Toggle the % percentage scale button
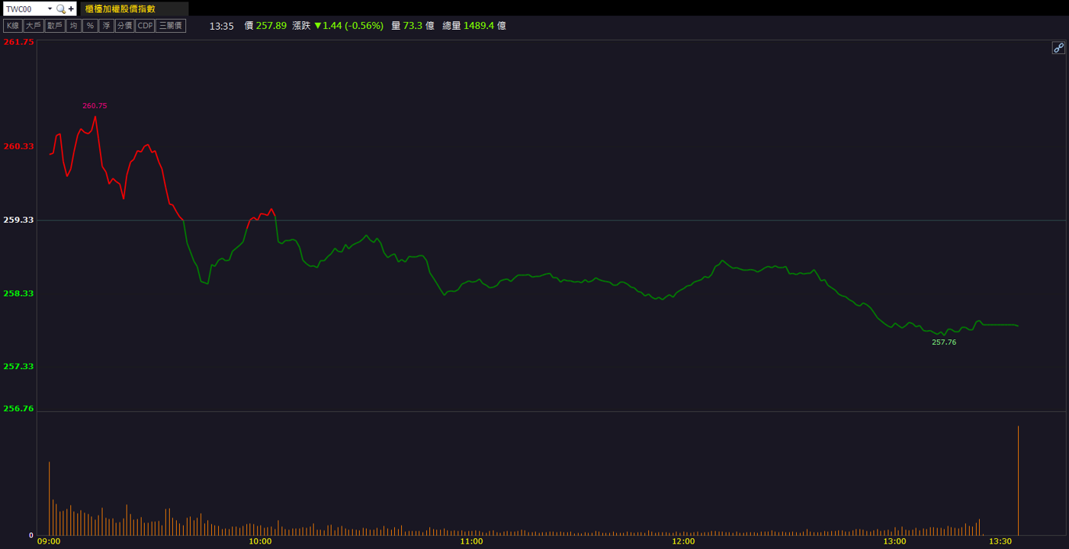1069x549 pixels. 90,26
